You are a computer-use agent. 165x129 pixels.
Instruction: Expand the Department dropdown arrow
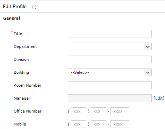148,46
